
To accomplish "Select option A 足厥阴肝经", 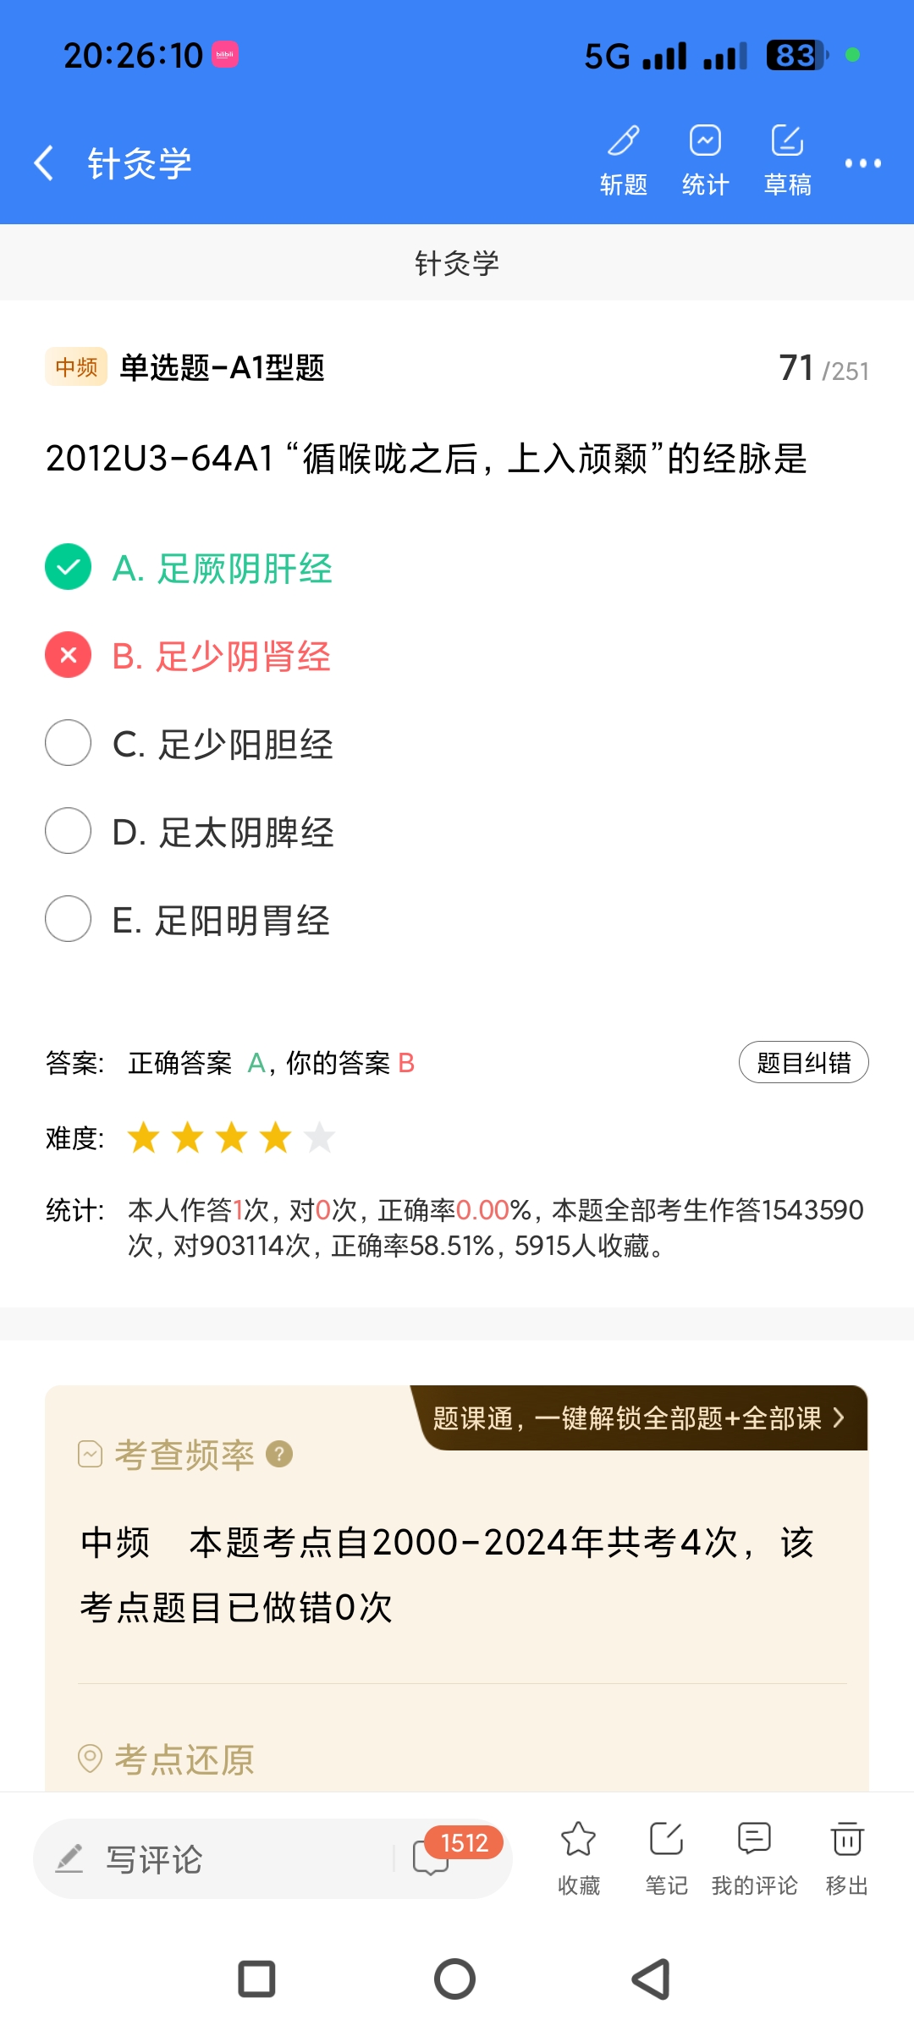I will pos(69,567).
